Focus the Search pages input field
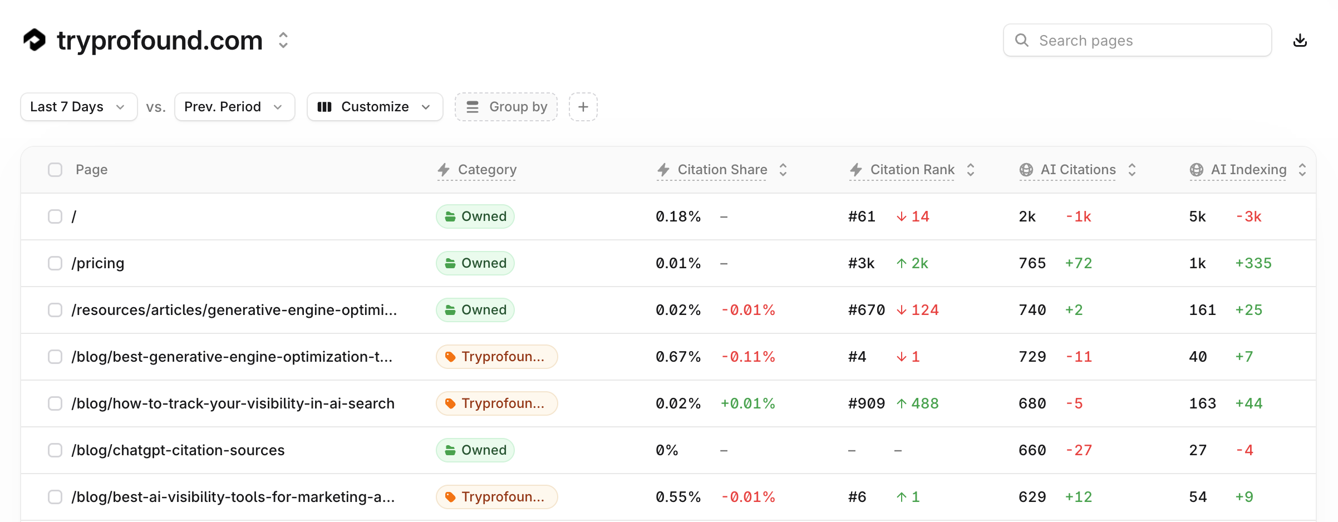Screen dimensions: 1338x522 point(1137,40)
